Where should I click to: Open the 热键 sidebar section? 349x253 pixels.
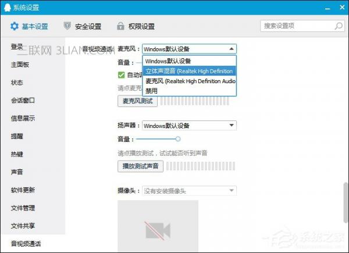pyautogui.click(x=17, y=154)
